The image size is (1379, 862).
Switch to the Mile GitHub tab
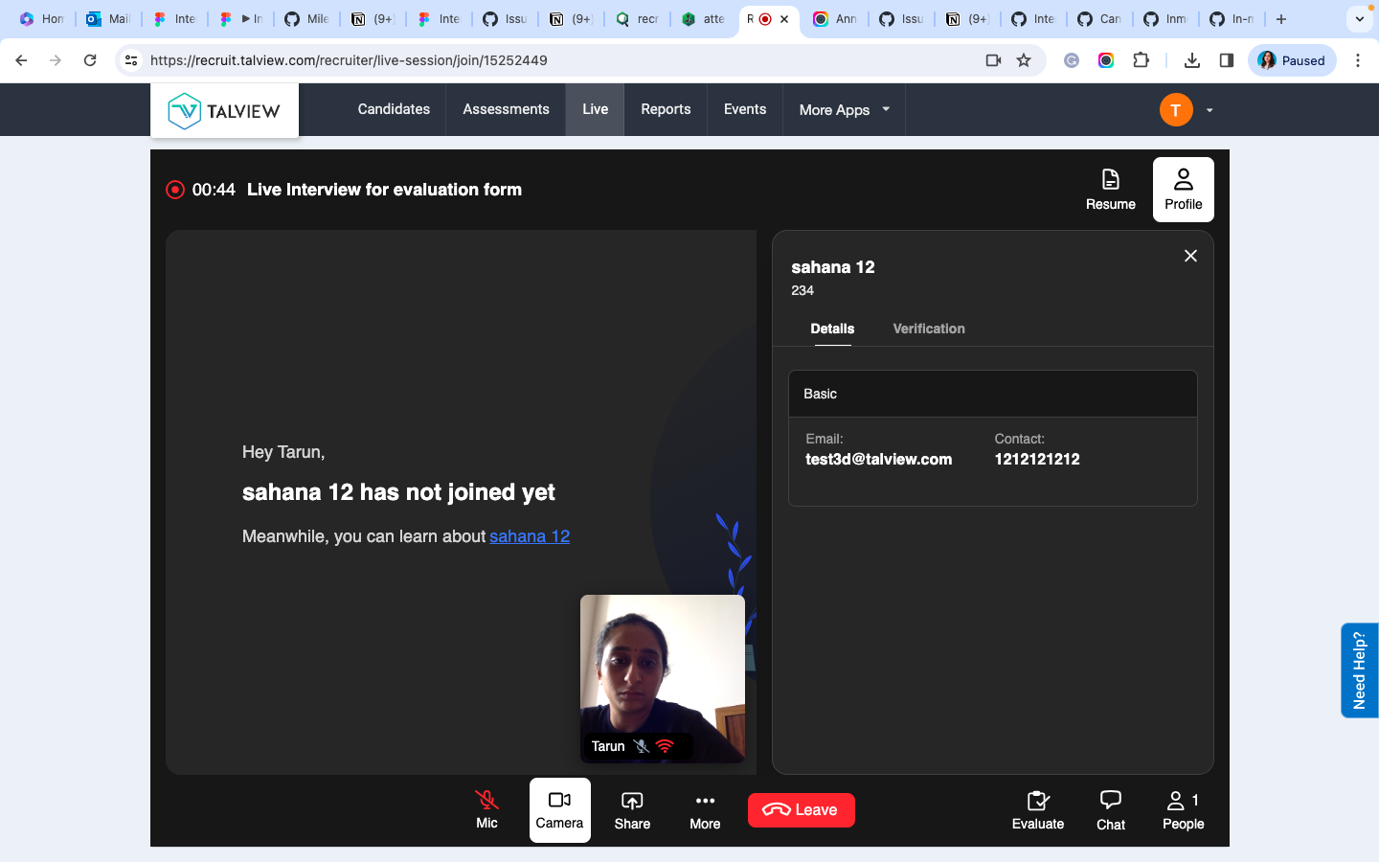306,19
